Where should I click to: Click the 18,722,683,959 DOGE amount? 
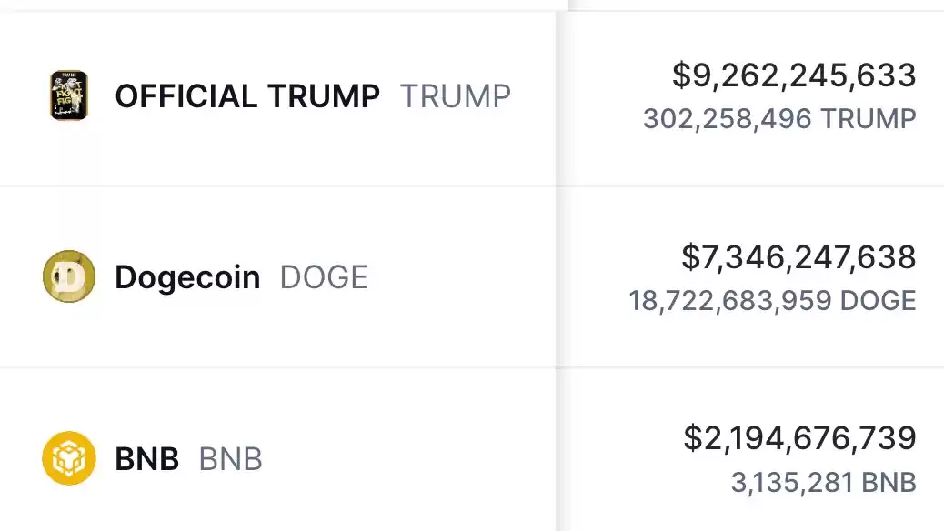772,300
